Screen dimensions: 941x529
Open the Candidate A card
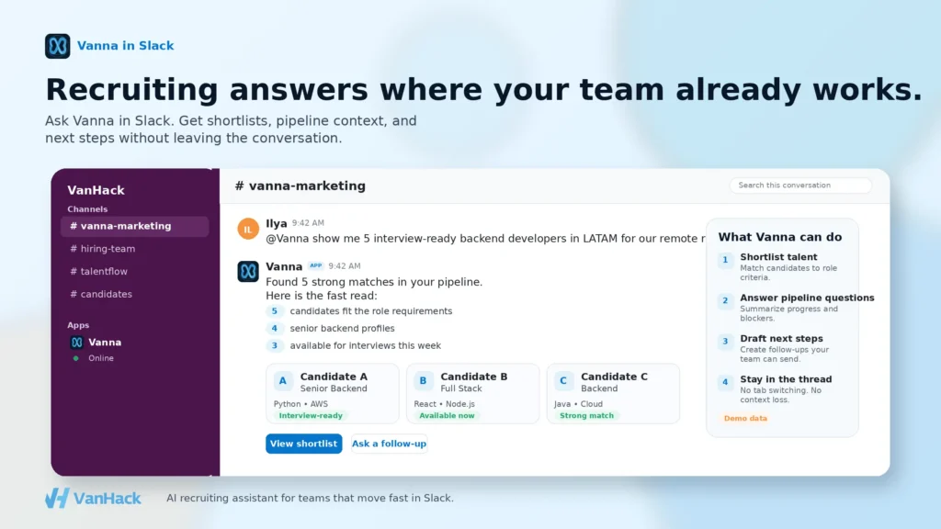click(333, 393)
